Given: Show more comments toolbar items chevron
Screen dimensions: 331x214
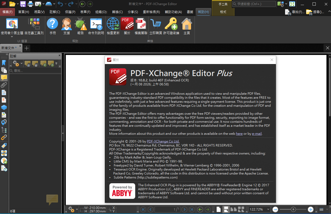Looking at the screenshot, I should click(56, 64).
